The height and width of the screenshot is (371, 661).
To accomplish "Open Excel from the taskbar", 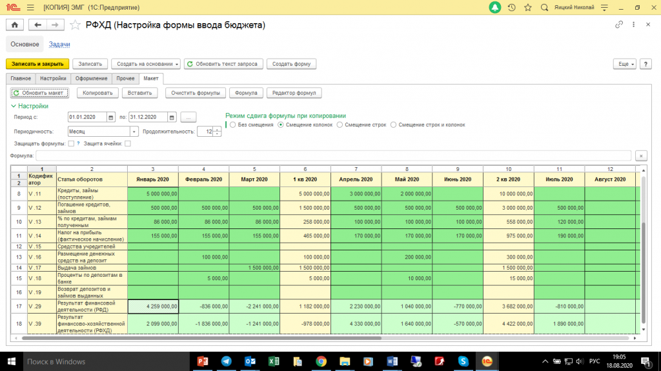I will 274,361.
